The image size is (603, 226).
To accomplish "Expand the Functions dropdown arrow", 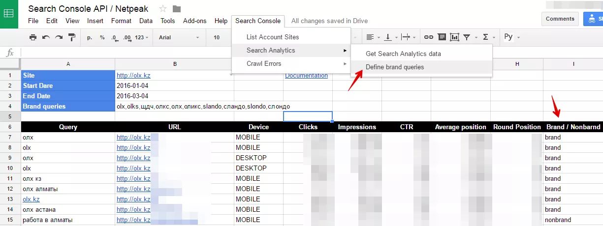I will pos(495,37).
